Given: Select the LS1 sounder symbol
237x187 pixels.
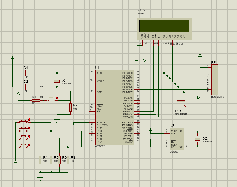Looking at the screenshot, I should point(181,103).
